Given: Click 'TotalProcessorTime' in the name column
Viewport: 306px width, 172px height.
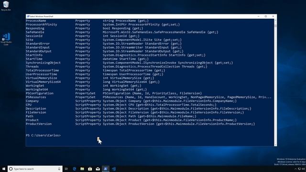Looking at the screenshot, I should click(43, 70).
